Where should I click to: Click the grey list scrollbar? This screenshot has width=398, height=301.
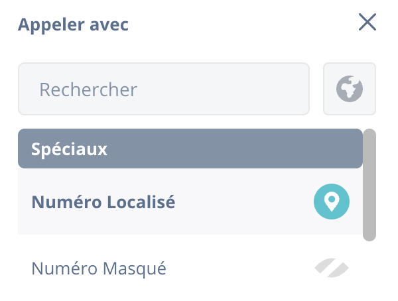click(x=369, y=185)
